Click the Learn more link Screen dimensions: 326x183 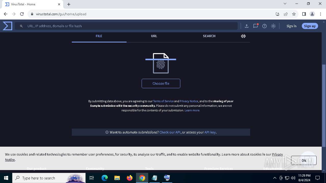coord(192,110)
